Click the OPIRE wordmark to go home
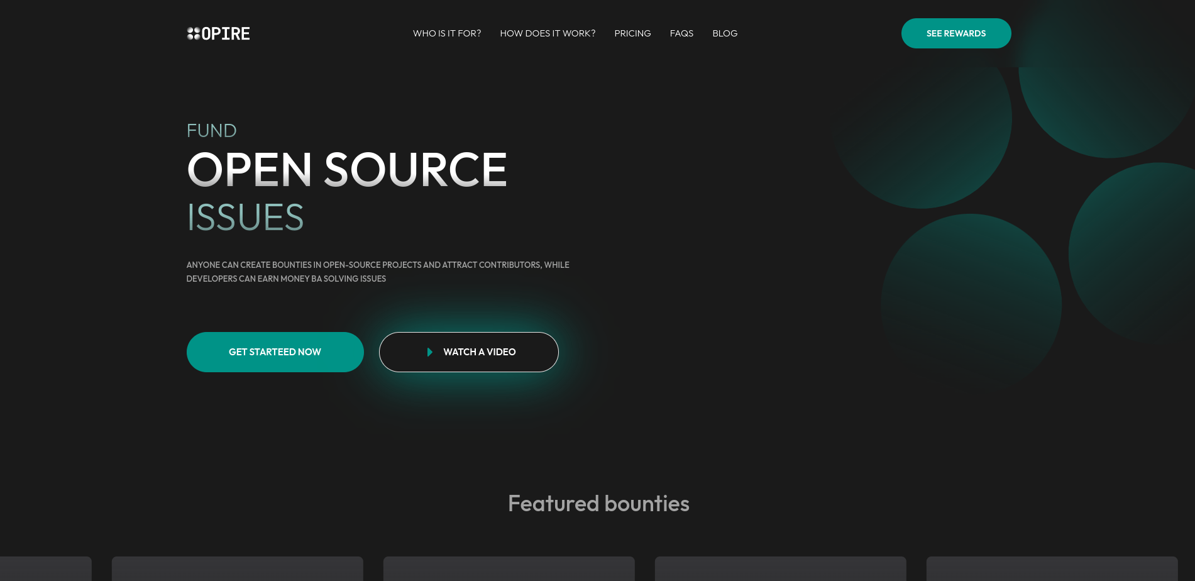Image resolution: width=1195 pixels, height=581 pixels. tap(224, 33)
